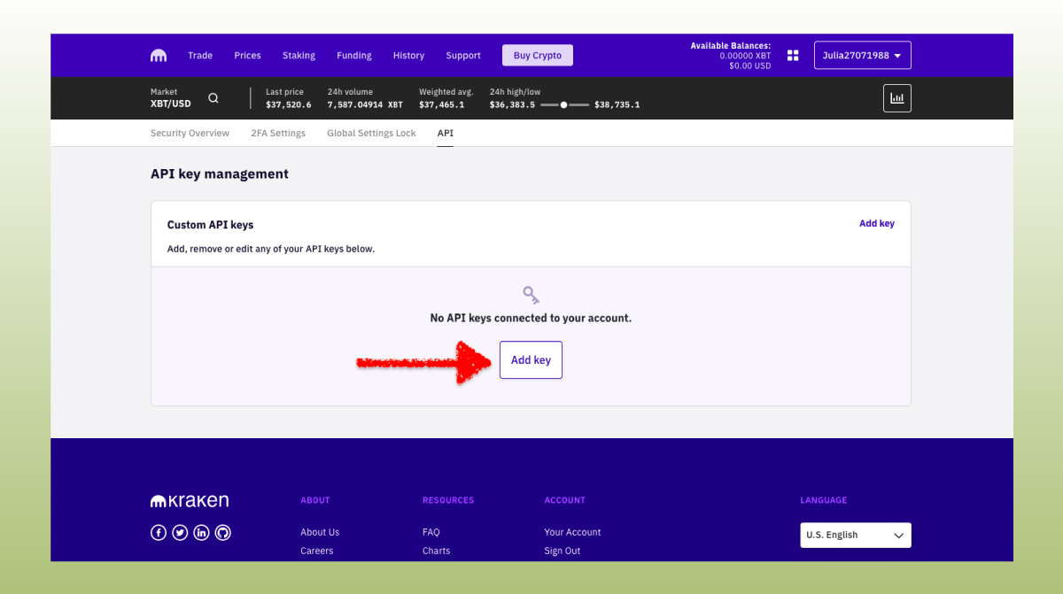This screenshot has width=1063, height=594.
Task: Click the chart icon on the market bar
Action: pyautogui.click(x=896, y=97)
